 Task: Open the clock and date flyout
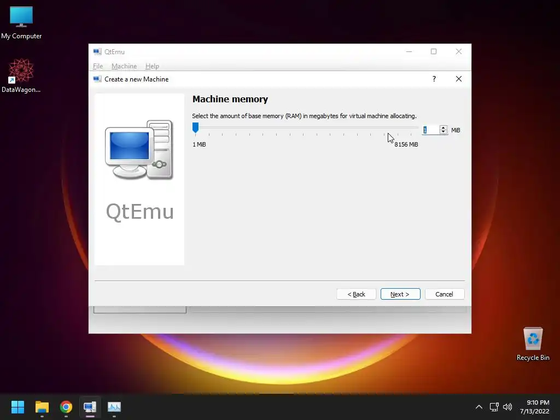point(535,407)
